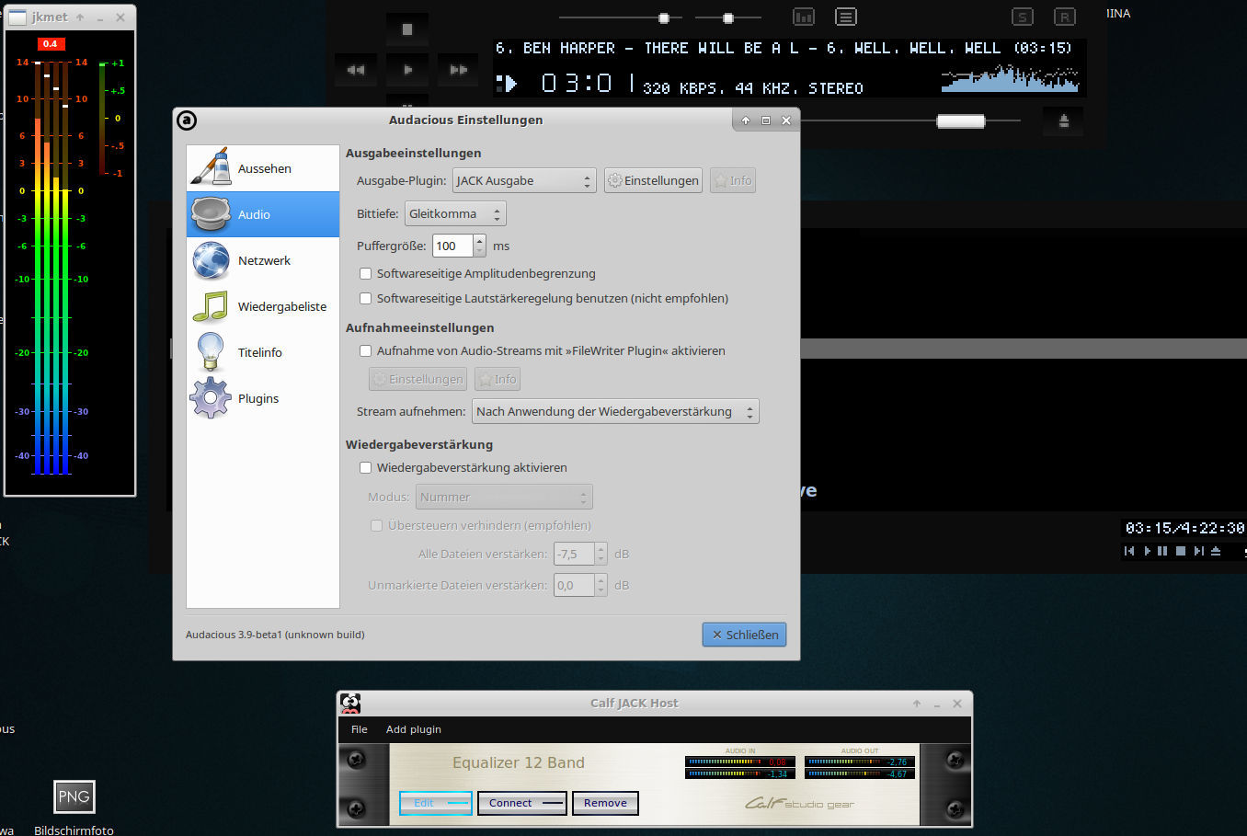Click the Alle Dateien verstärken spinner arrows
The width and height of the screenshot is (1247, 836).
pyautogui.click(x=601, y=555)
